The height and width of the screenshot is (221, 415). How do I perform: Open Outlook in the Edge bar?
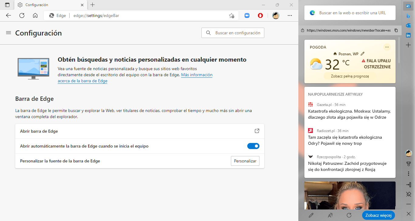tap(408, 25)
